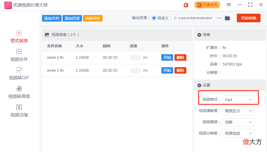Viewport: 267px width, 152px height.
Task: Open the 格式转换 format conversion section
Action: coord(19,37)
